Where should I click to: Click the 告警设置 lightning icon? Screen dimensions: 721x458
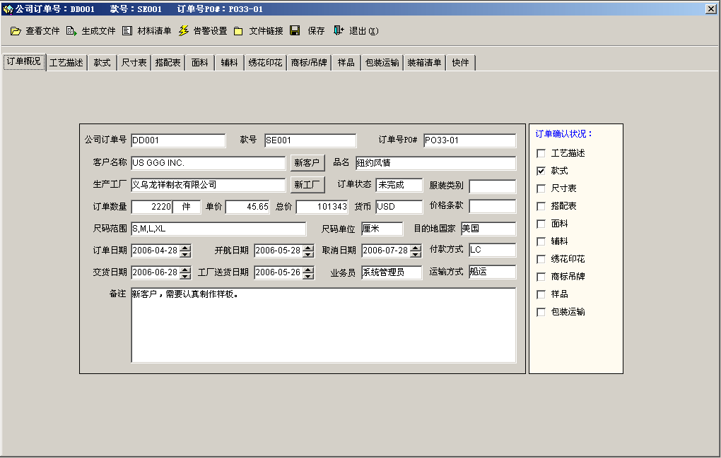[184, 31]
